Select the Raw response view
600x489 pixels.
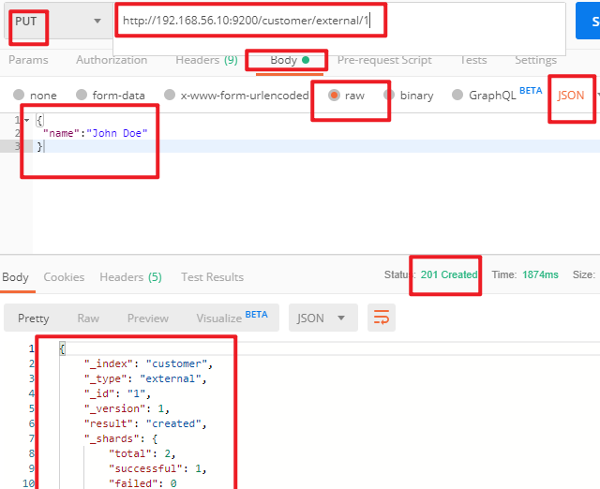click(x=88, y=319)
